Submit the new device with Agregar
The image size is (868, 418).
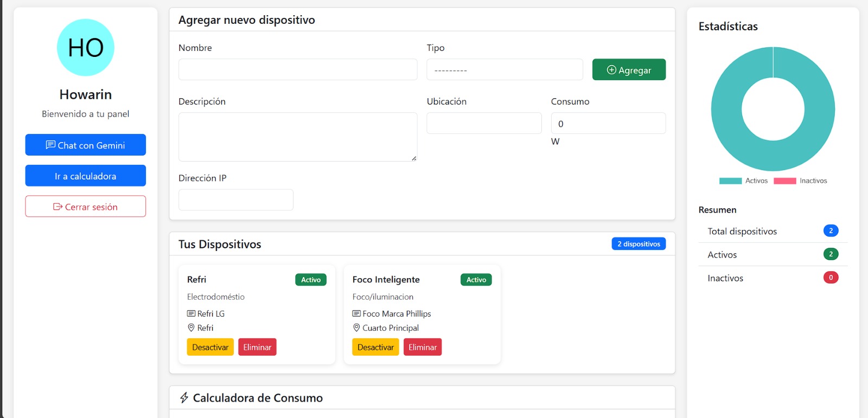click(x=629, y=69)
